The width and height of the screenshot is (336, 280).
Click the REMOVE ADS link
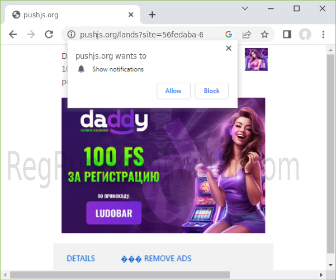pyautogui.click(x=167, y=258)
